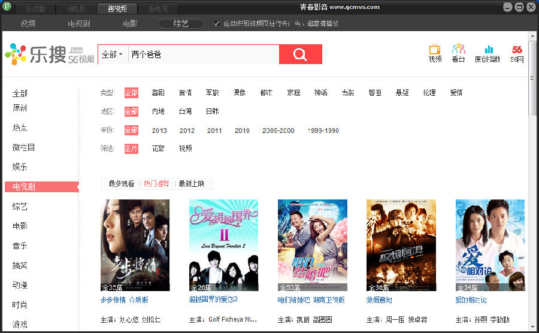539x333 pixels.
Task: Open the 全部 search scope dropdown
Action: [x=113, y=55]
